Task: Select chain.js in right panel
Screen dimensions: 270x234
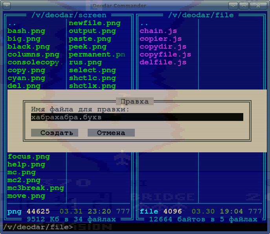Action: (158, 31)
